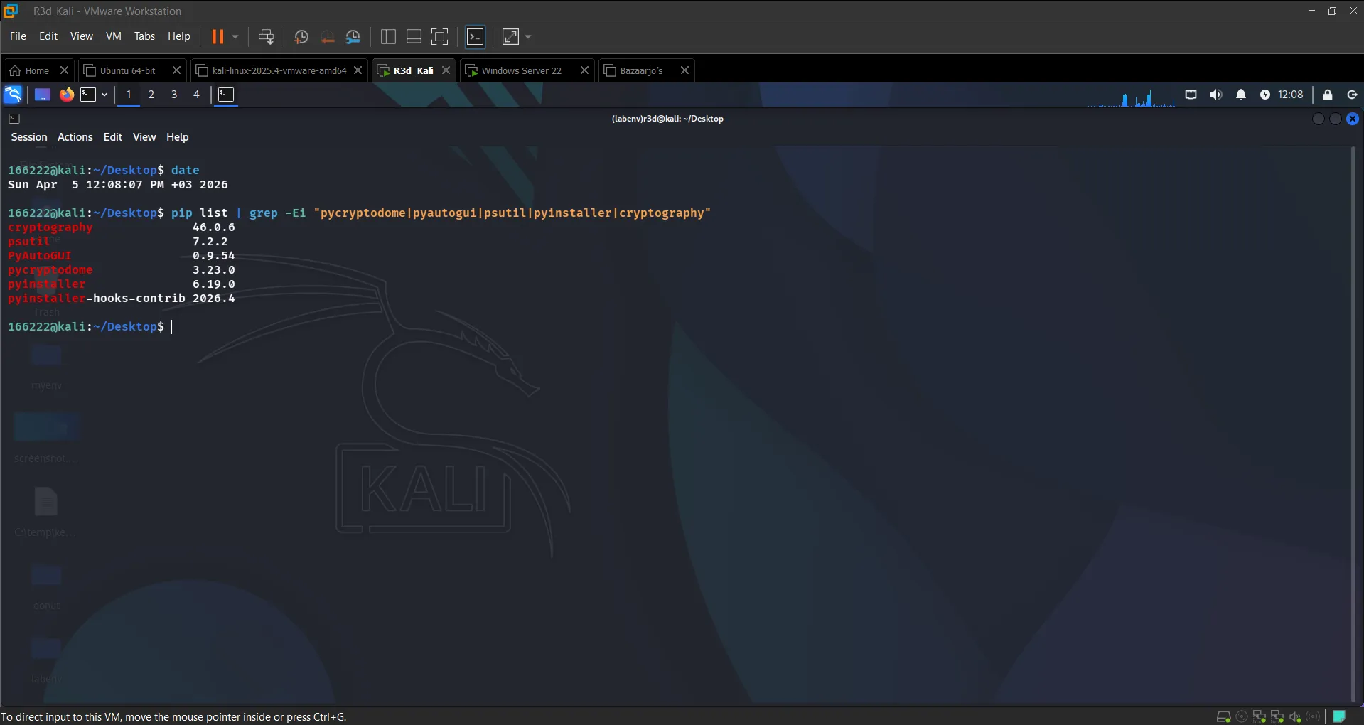Open the terminal Session menu
Screen dimensions: 1364x725
29,137
